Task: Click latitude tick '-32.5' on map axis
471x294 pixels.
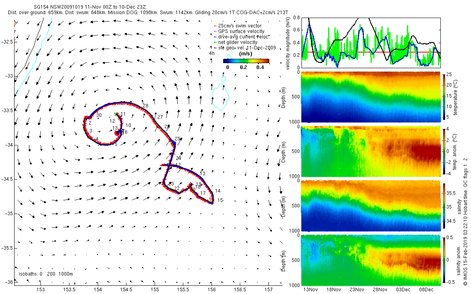Action: pos(7,42)
